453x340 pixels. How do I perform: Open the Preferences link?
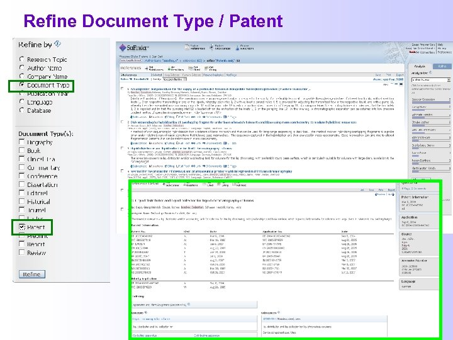click(445, 52)
